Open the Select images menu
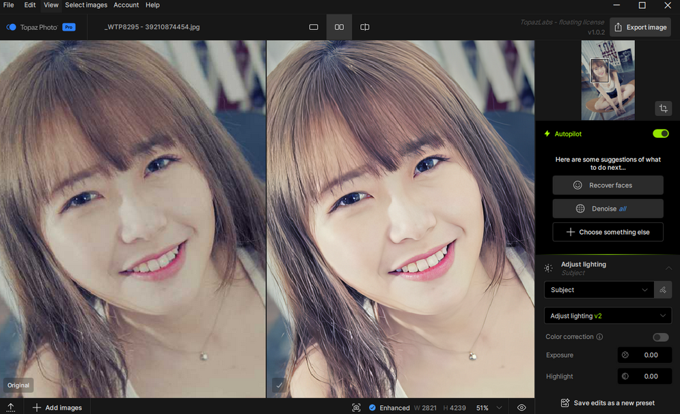680x414 pixels. tap(86, 5)
